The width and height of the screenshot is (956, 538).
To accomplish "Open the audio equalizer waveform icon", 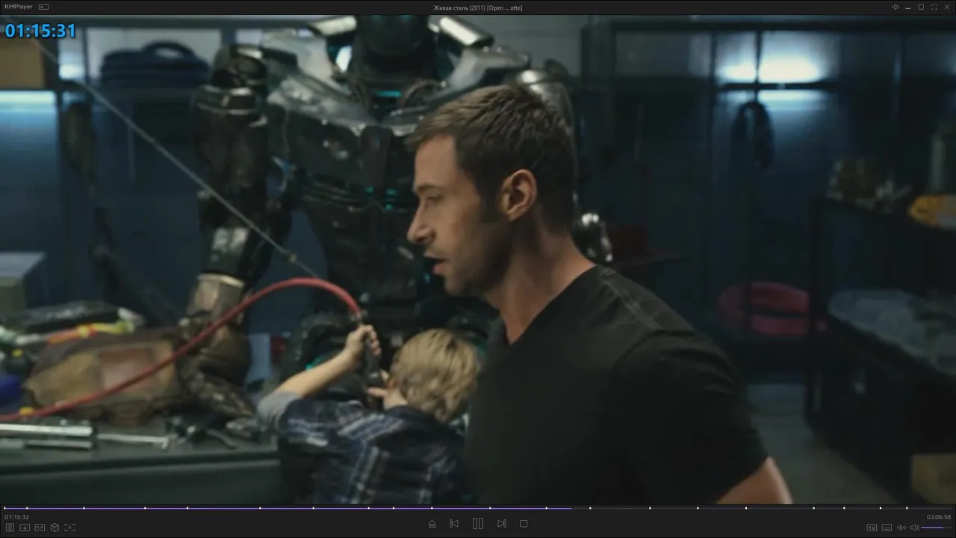I will point(901,528).
